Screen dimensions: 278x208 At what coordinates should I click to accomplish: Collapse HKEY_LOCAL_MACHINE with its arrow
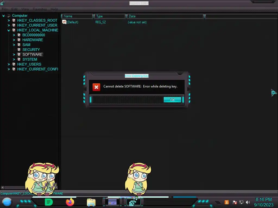[8, 30]
